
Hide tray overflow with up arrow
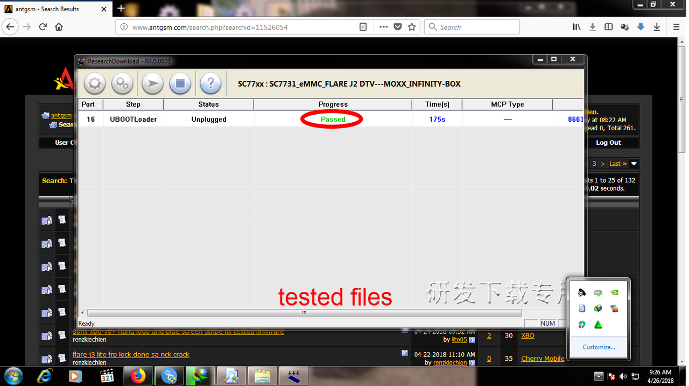click(599, 376)
